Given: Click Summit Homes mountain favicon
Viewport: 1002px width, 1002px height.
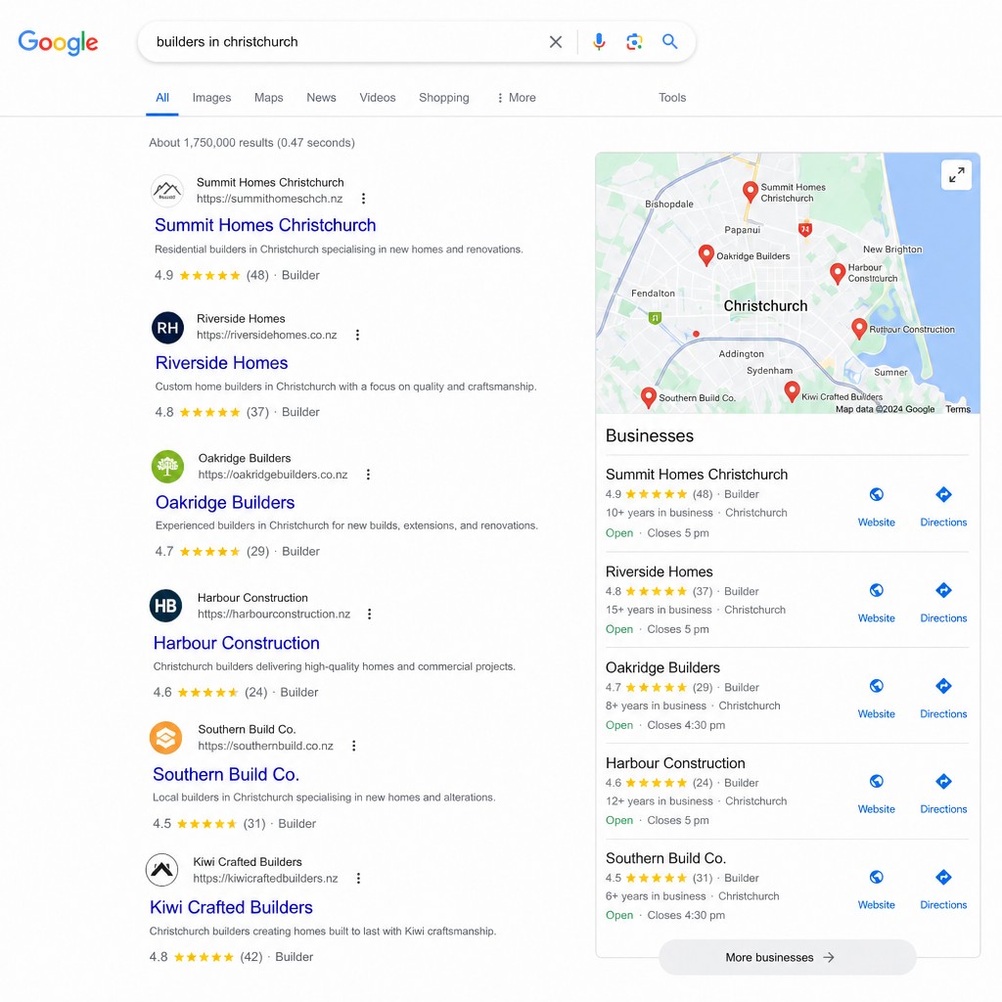Looking at the screenshot, I should (166, 191).
